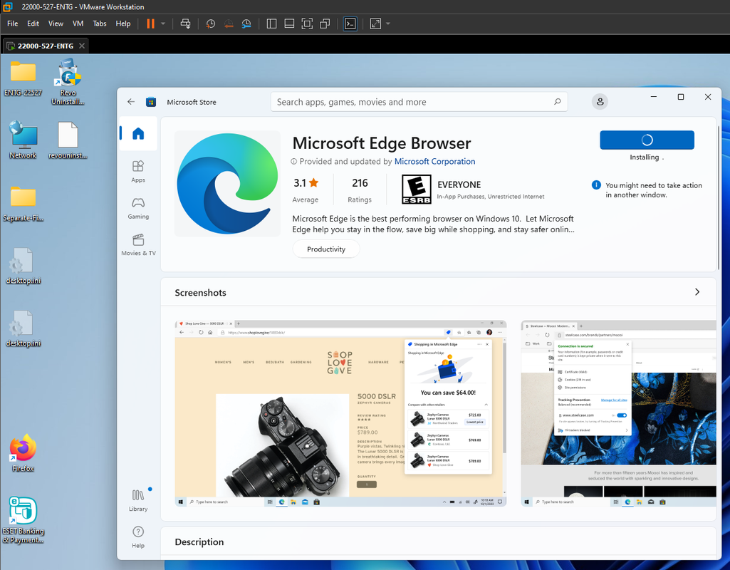Select the upper desktop.ini file
This screenshot has width=730, height=570.
pyautogui.click(x=23, y=266)
